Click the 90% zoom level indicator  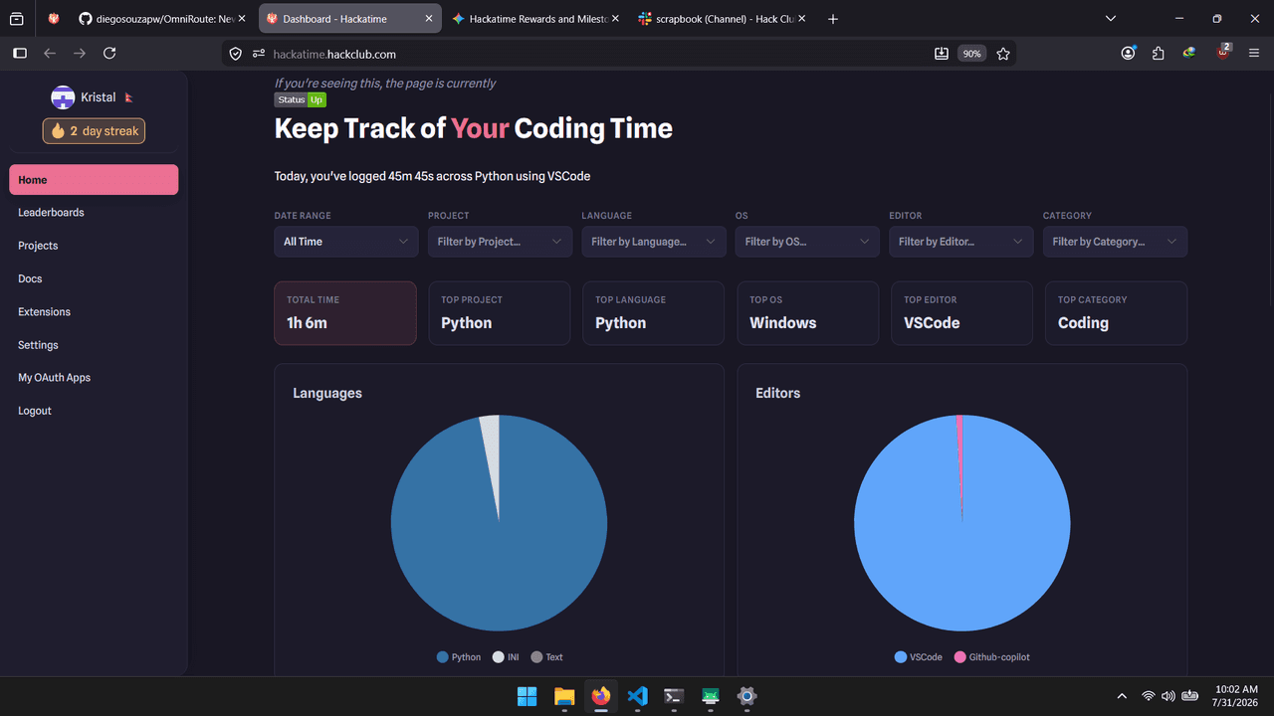tap(971, 54)
